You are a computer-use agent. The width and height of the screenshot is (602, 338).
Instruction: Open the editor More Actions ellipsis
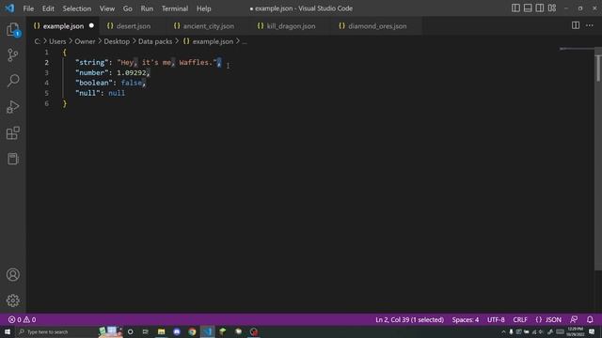[x=590, y=25]
